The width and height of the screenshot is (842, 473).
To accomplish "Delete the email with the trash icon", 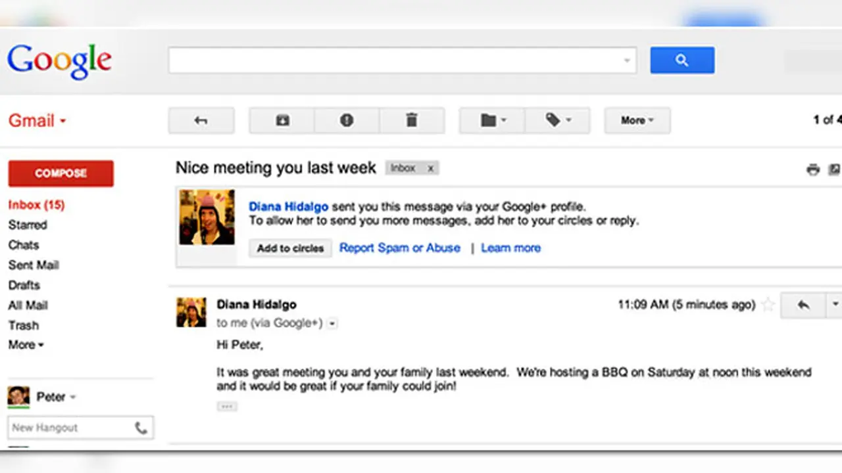I will coord(412,120).
